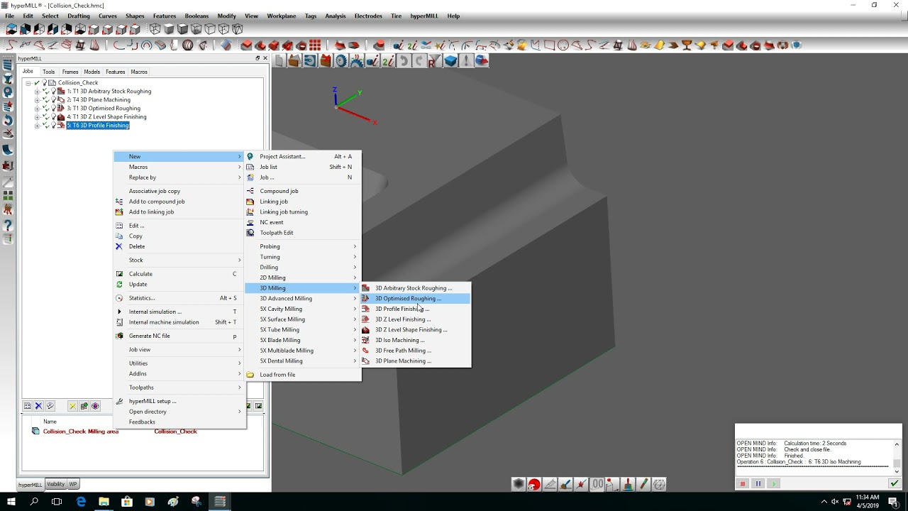Viewport: 908px width, 511px height.
Task: Click the 3D Z Level Shape Finishing submenu icon
Action: click(366, 329)
